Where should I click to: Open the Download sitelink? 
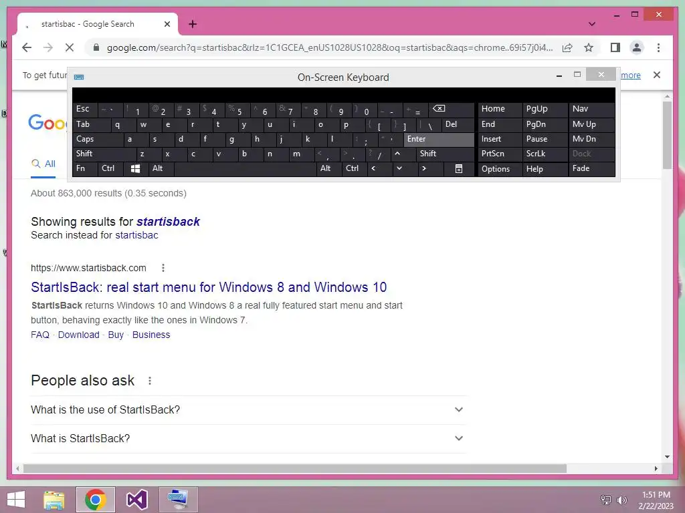tap(79, 335)
